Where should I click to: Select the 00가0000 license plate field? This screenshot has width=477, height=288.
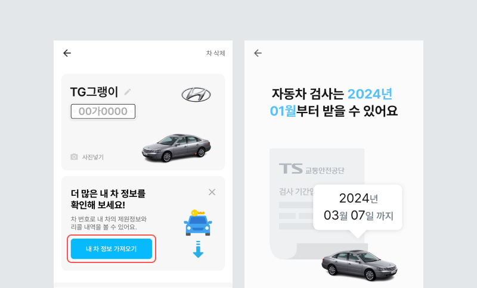click(x=103, y=111)
